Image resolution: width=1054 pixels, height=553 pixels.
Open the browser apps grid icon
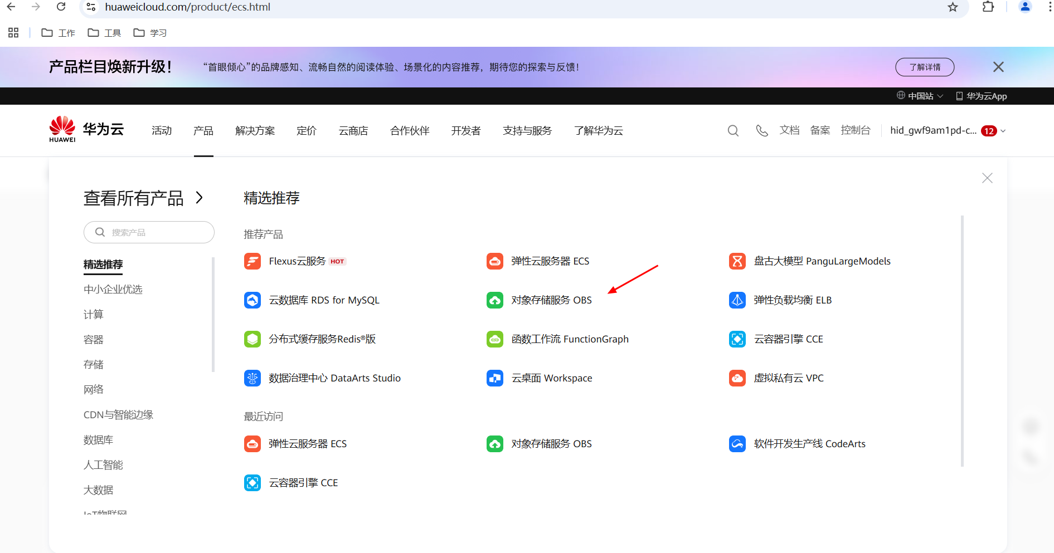[x=13, y=33]
